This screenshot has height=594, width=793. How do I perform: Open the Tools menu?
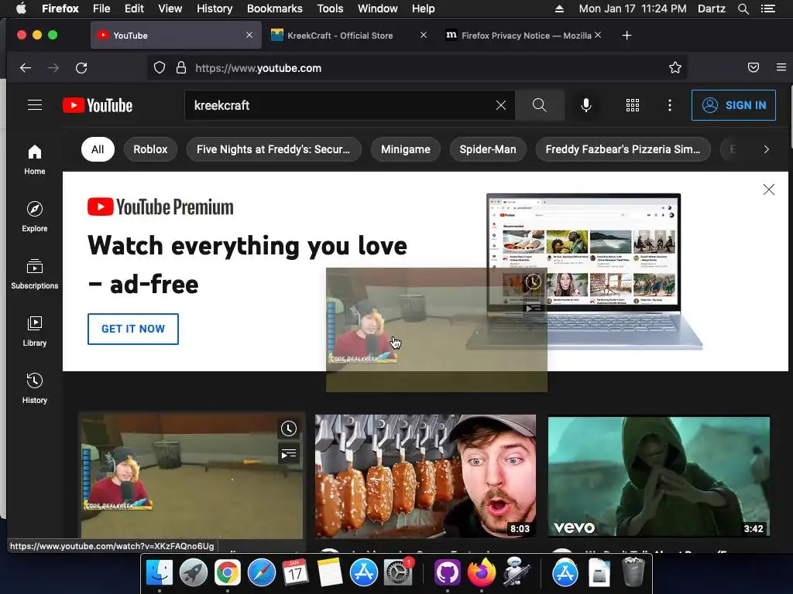[330, 9]
